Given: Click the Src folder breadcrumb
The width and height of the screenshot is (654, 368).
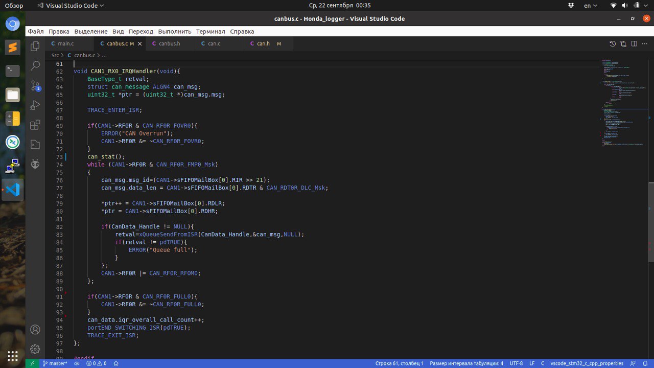Looking at the screenshot, I should (55, 55).
